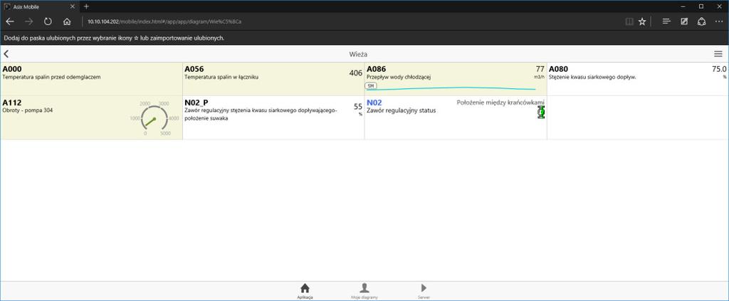Click the browser share icon

(701, 21)
